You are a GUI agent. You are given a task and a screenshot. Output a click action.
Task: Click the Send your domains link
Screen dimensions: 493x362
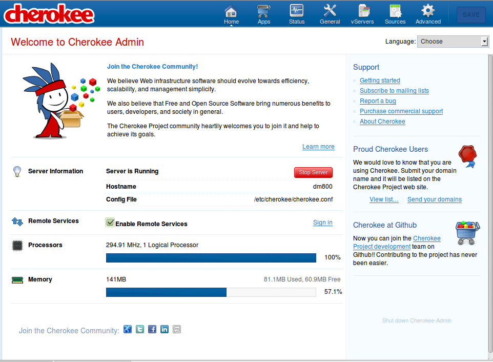pos(435,199)
